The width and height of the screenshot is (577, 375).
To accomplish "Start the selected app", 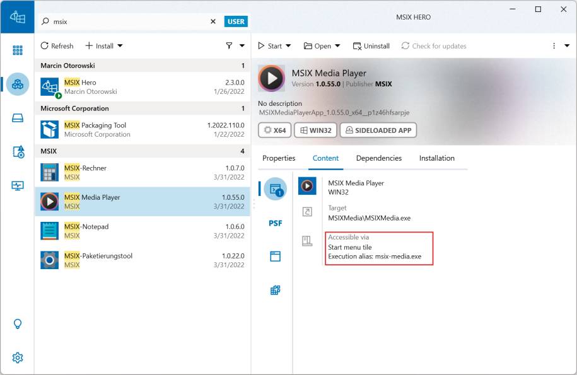I will (x=270, y=46).
